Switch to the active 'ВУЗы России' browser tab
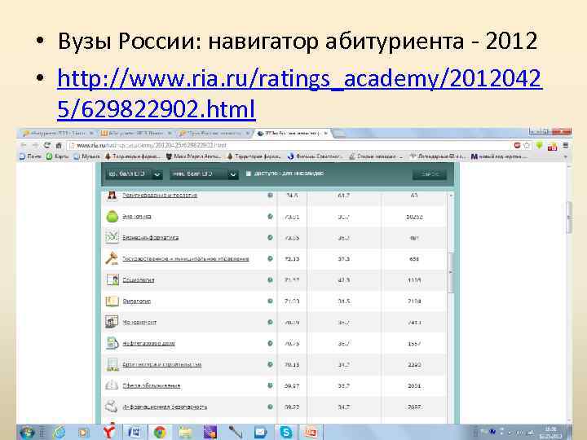 pyautogui.click(x=291, y=133)
